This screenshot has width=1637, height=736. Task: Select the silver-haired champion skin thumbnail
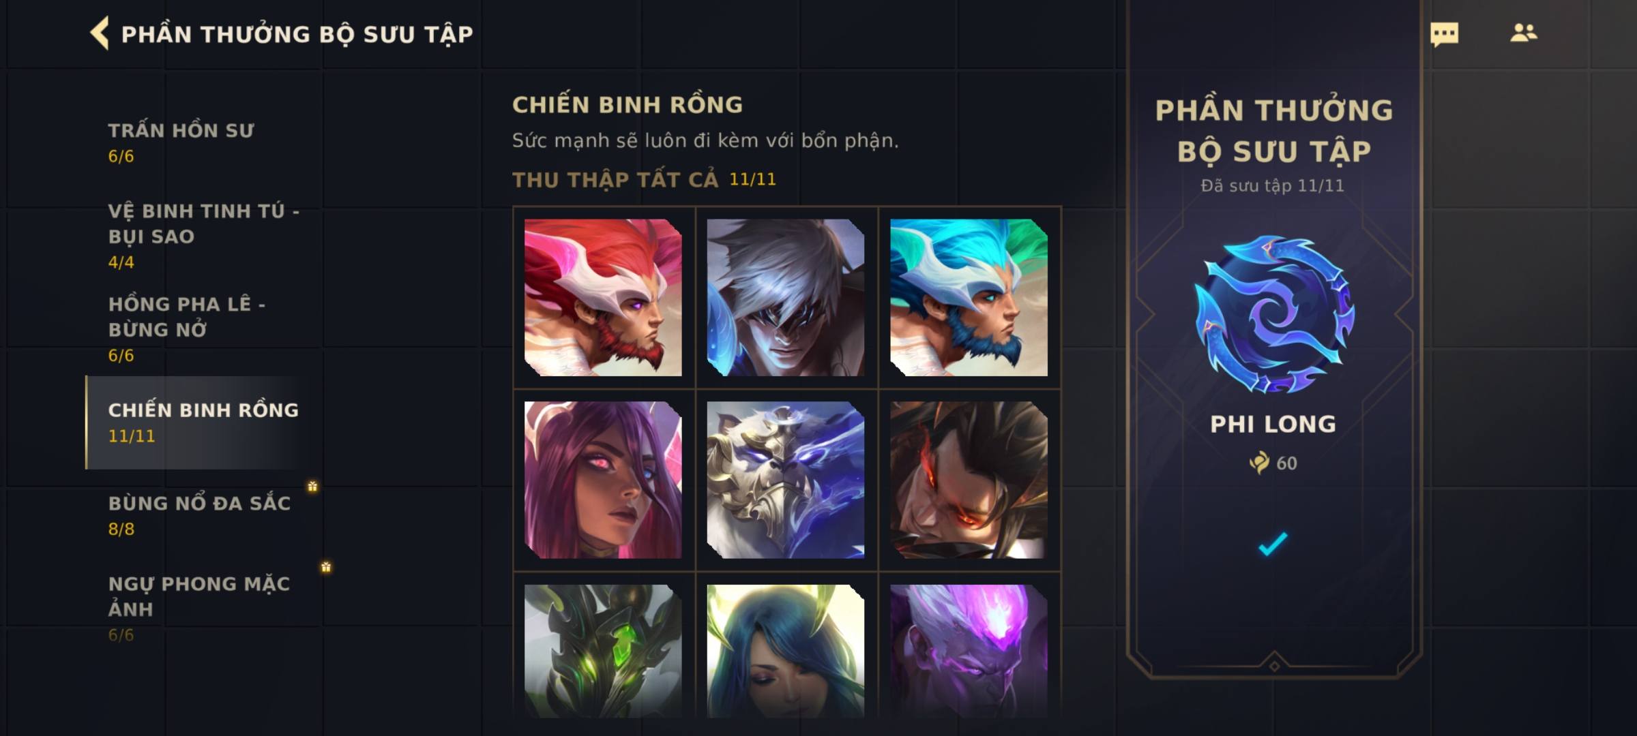[786, 297]
